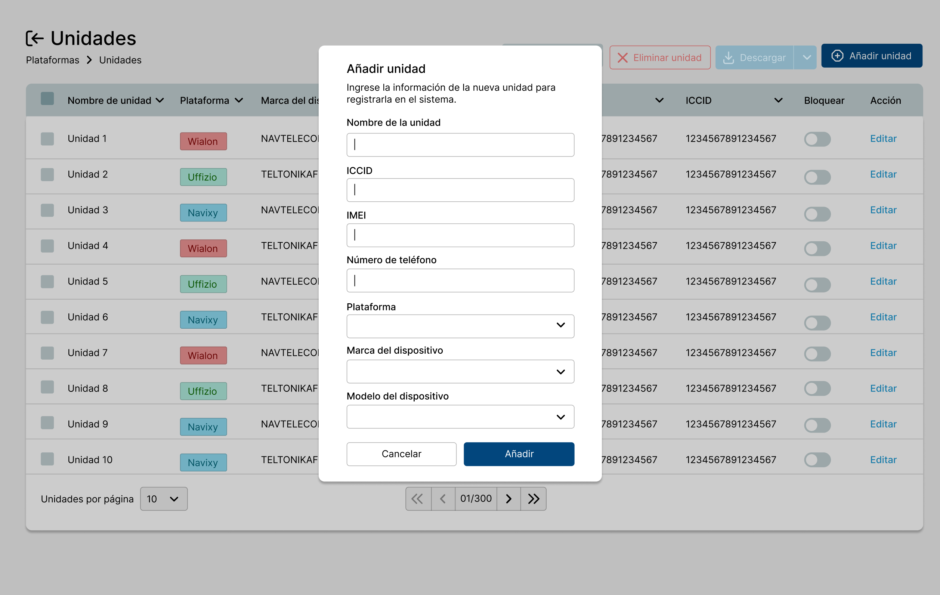Image resolution: width=940 pixels, height=595 pixels.
Task: Open the Descargar split arrow menu
Action: click(x=806, y=58)
